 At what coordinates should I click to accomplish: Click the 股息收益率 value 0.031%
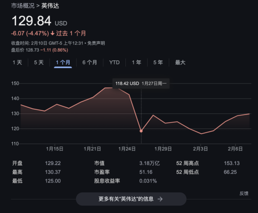click(148, 181)
